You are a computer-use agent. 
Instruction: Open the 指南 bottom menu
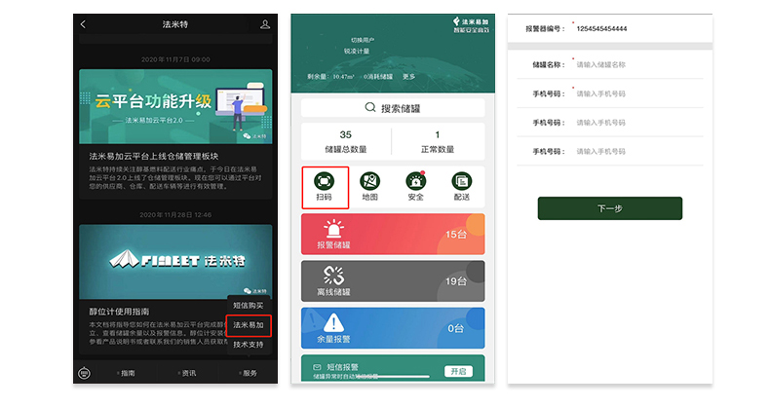126,373
